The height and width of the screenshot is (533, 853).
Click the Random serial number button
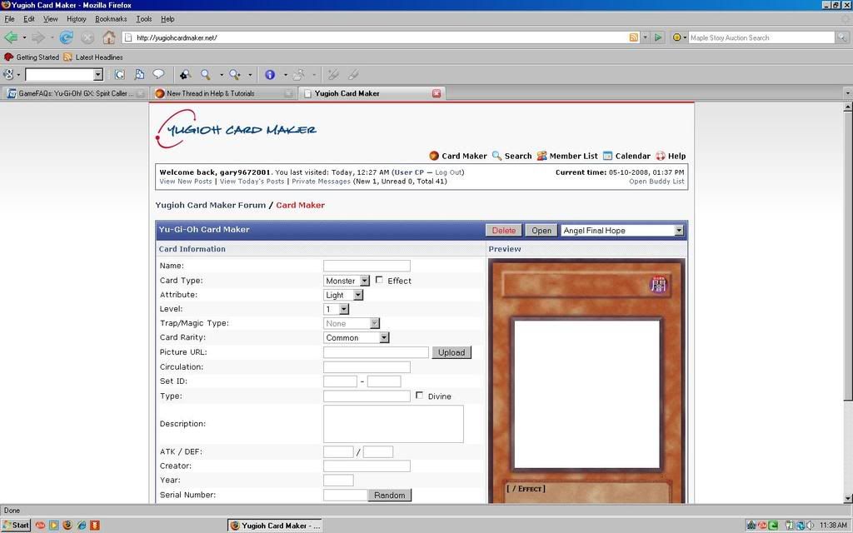[x=389, y=495]
